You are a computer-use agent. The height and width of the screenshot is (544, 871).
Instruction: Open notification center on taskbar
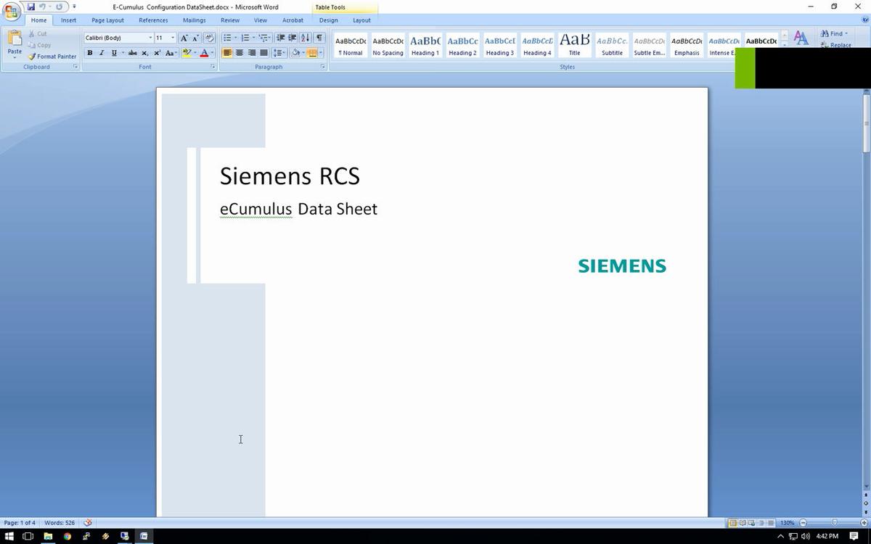pyautogui.click(x=854, y=536)
